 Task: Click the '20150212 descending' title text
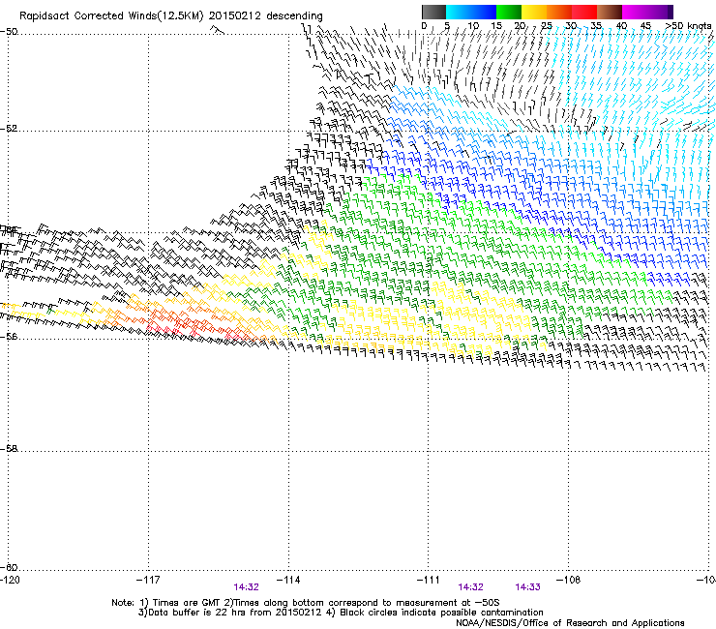tap(266, 16)
